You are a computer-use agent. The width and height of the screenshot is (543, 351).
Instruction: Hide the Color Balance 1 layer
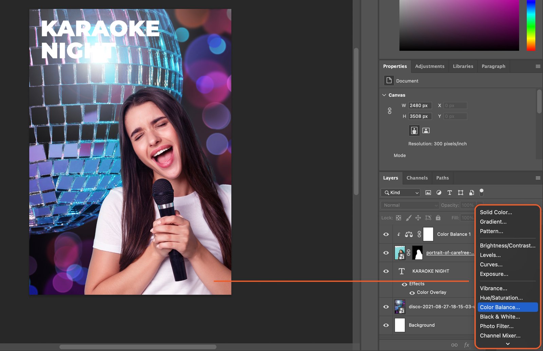coord(386,234)
